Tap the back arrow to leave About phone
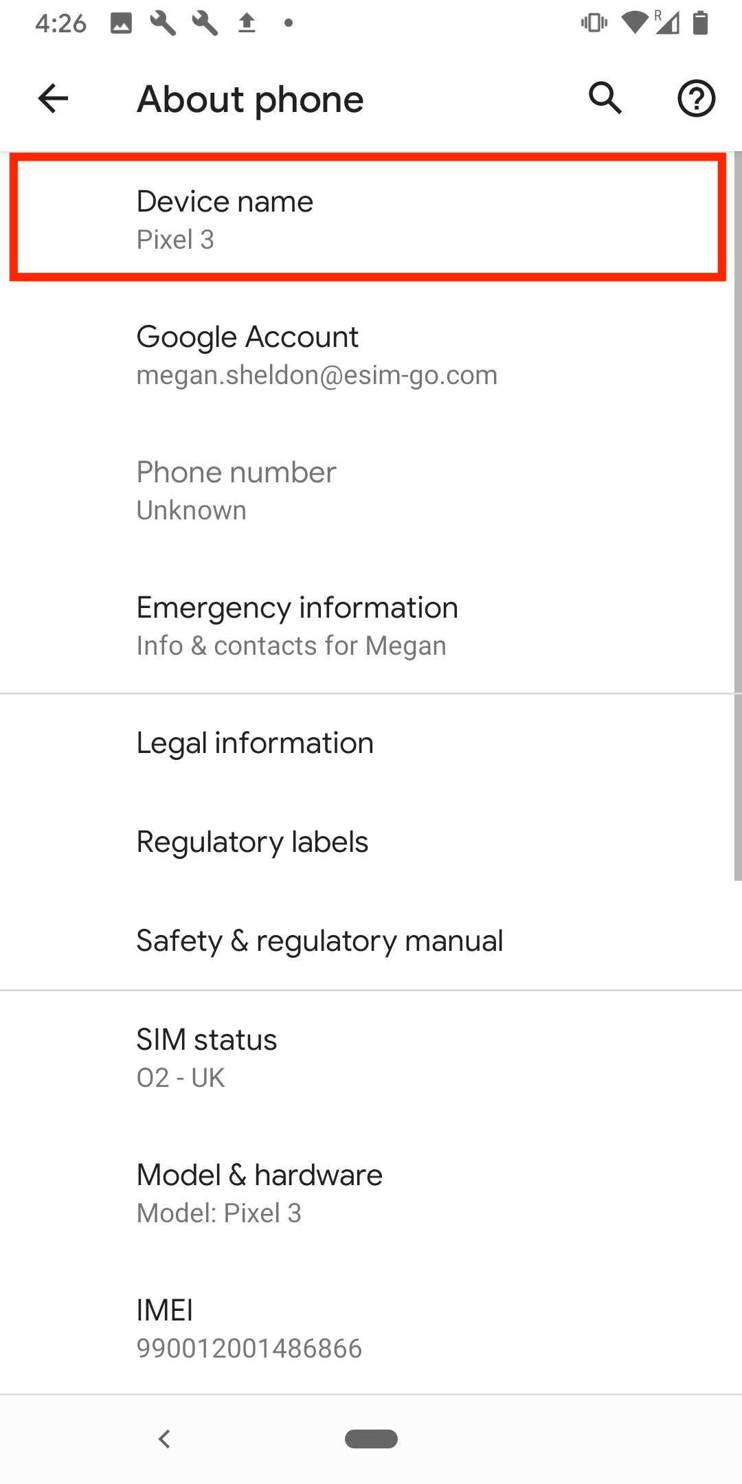The height and width of the screenshot is (1484, 742). pyautogui.click(x=52, y=98)
